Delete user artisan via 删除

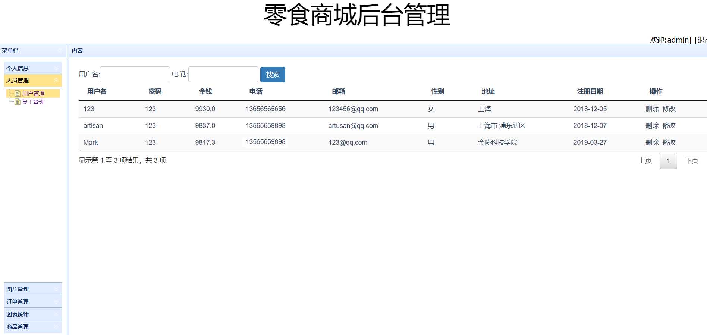(652, 126)
